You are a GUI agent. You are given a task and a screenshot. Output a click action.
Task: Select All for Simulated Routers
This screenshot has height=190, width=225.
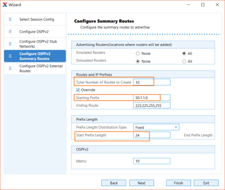tap(184, 61)
